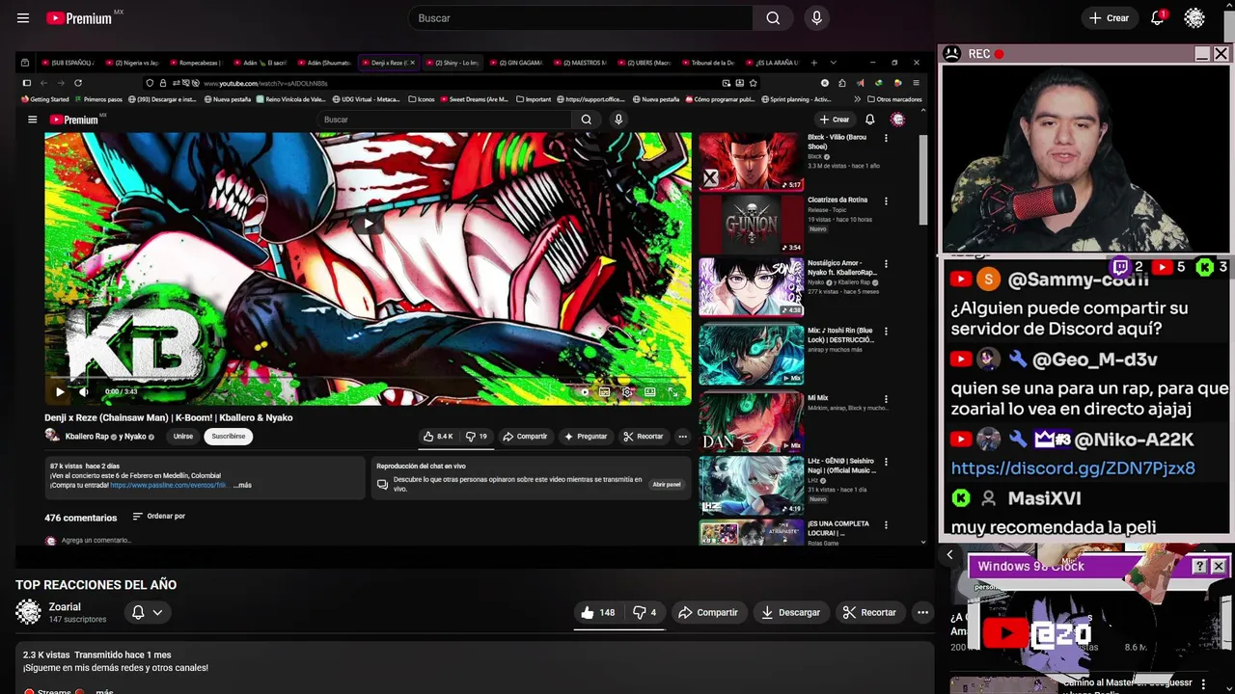1235x694 pixels.
Task: Click inner browser reload button
Action: tap(78, 83)
